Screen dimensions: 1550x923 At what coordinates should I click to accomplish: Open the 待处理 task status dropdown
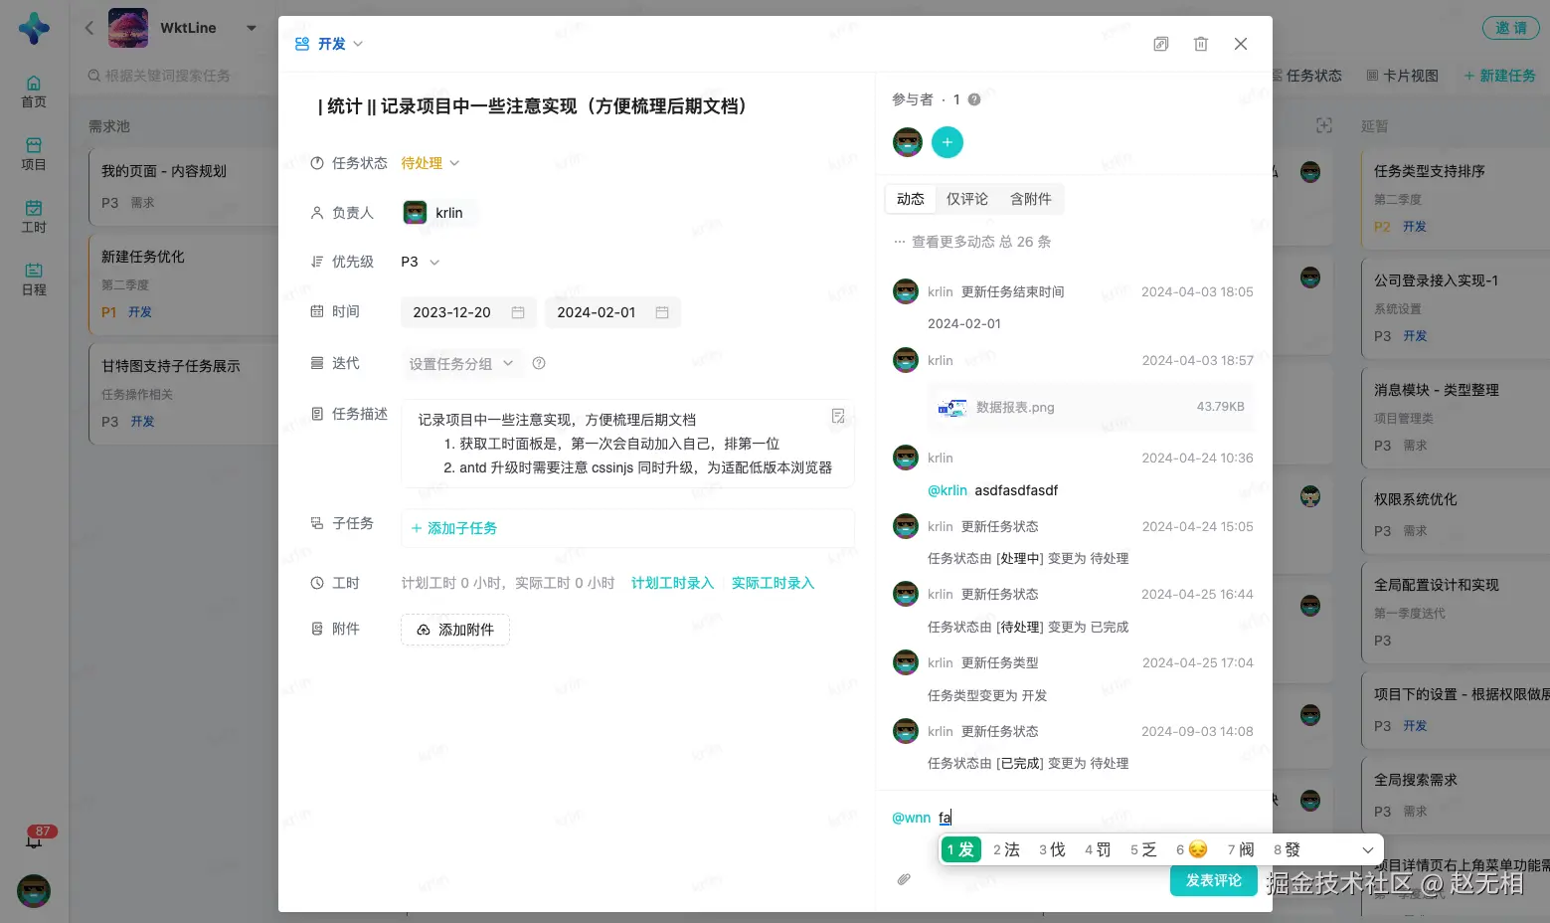click(431, 163)
